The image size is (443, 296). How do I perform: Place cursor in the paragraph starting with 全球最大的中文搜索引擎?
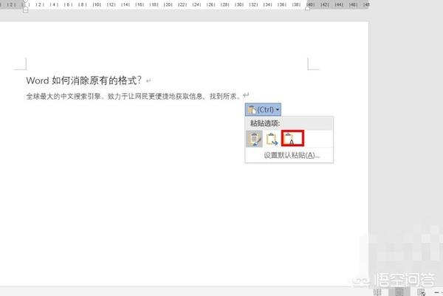coord(111,96)
